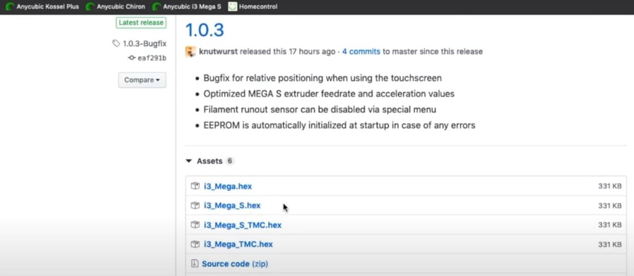The width and height of the screenshot is (634, 276).
Task: Open the 1.0.3-Bugfix tag link
Action: 144,44
